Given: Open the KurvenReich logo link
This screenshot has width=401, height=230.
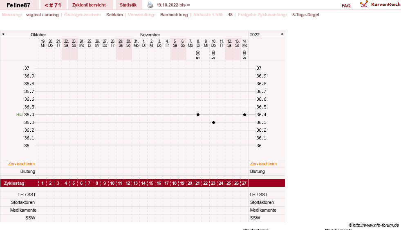Looking at the screenshot, I should tap(380, 4).
